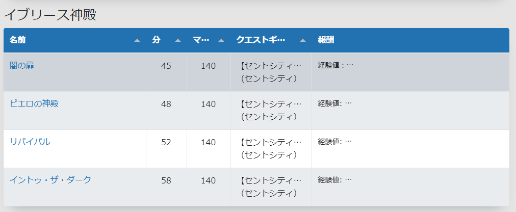Sort table by 分 header label
Image resolution: width=516 pixels, height=212 pixels.
[157, 40]
